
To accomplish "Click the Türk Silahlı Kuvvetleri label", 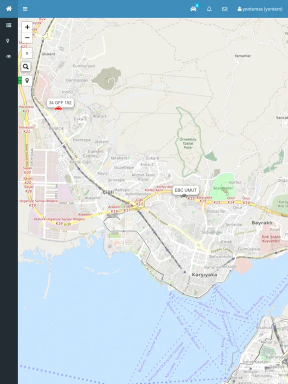I will click(270, 239).
